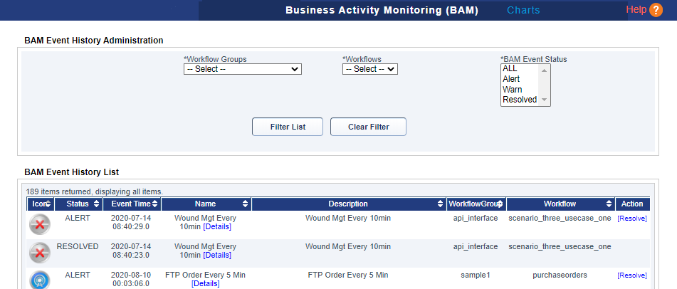
Task: Sort the list by Event Time arrows
Action: [x=155, y=204]
